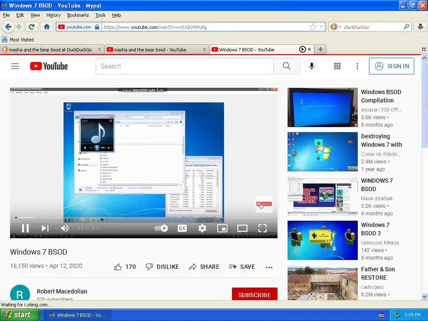Enter full screen mode
428x321 pixels.
[x=262, y=228]
